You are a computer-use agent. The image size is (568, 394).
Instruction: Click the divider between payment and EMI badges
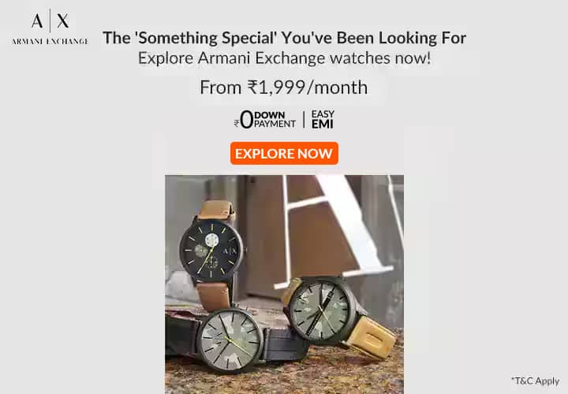tap(304, 120)
